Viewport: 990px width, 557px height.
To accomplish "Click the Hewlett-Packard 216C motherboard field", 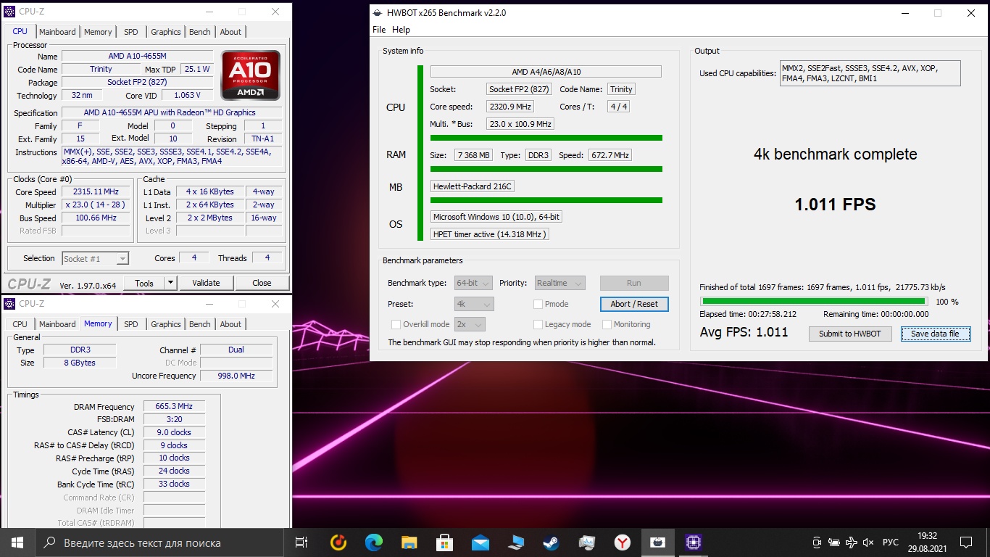I will pyautogui.click(x=472, y=186).
